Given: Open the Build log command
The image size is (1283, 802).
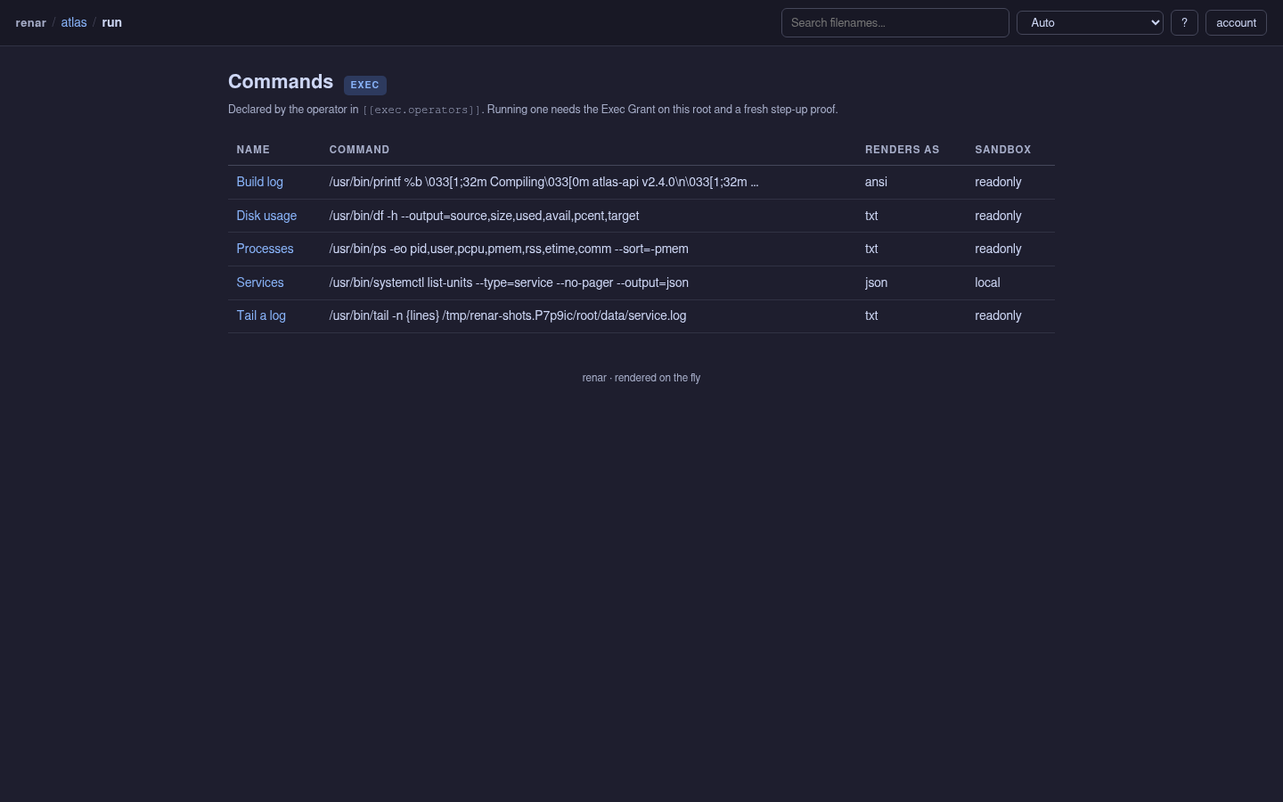Looking at the screenshot, I should (259, 182).
